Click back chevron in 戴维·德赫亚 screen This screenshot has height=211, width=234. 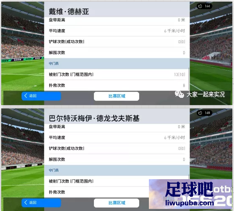[26, 96]
